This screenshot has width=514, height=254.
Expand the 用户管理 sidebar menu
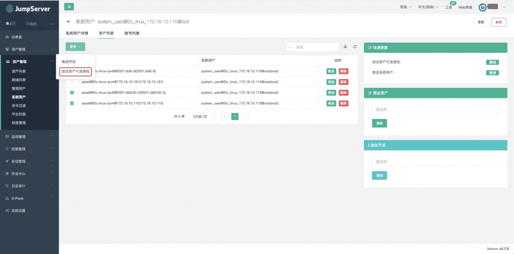click(30, 49)
